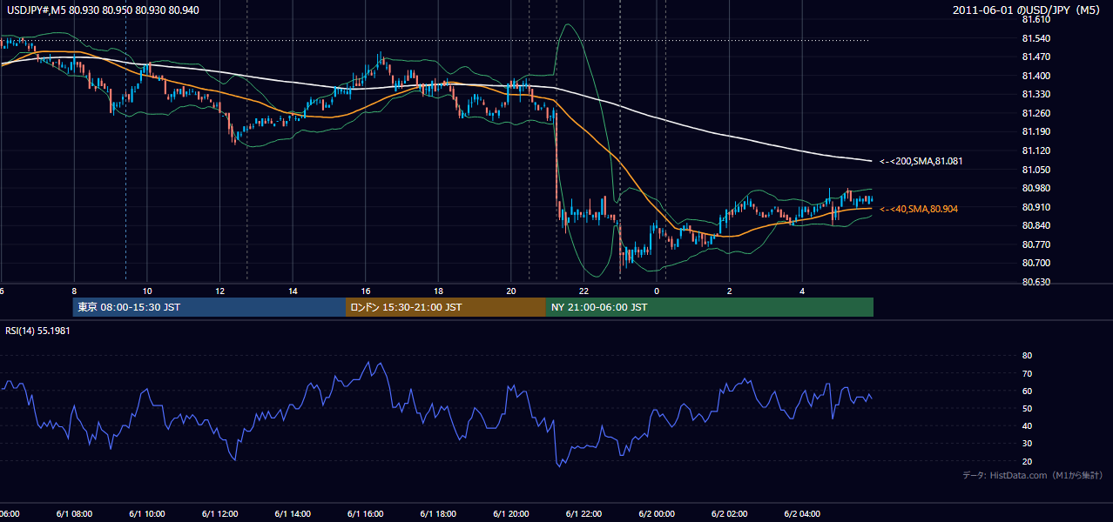Click price axis label 81.190
The width and height of the screenshot is (1113, 522).
[x=1035, y=131]
